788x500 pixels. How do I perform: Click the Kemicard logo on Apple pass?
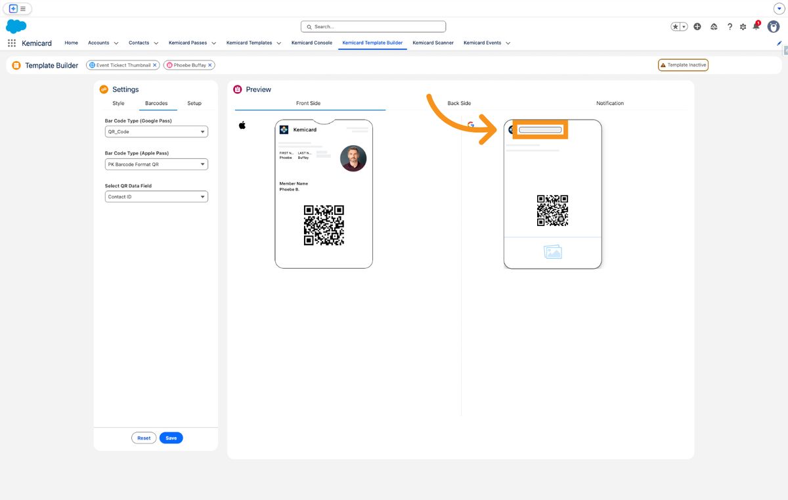(x=284, y=129)
